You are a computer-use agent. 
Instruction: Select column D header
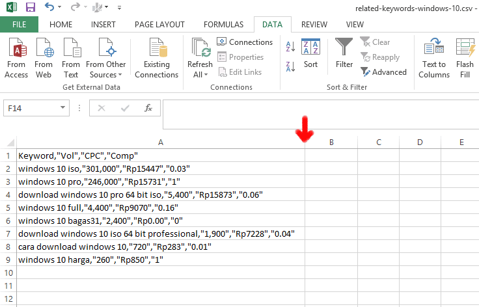point(420,142)
